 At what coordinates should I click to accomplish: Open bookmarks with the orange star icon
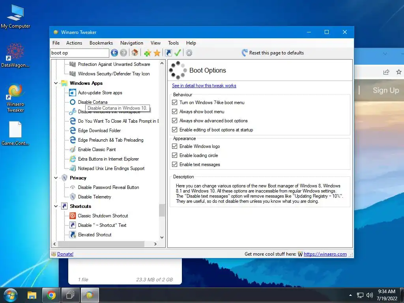[x=157, y=53]
